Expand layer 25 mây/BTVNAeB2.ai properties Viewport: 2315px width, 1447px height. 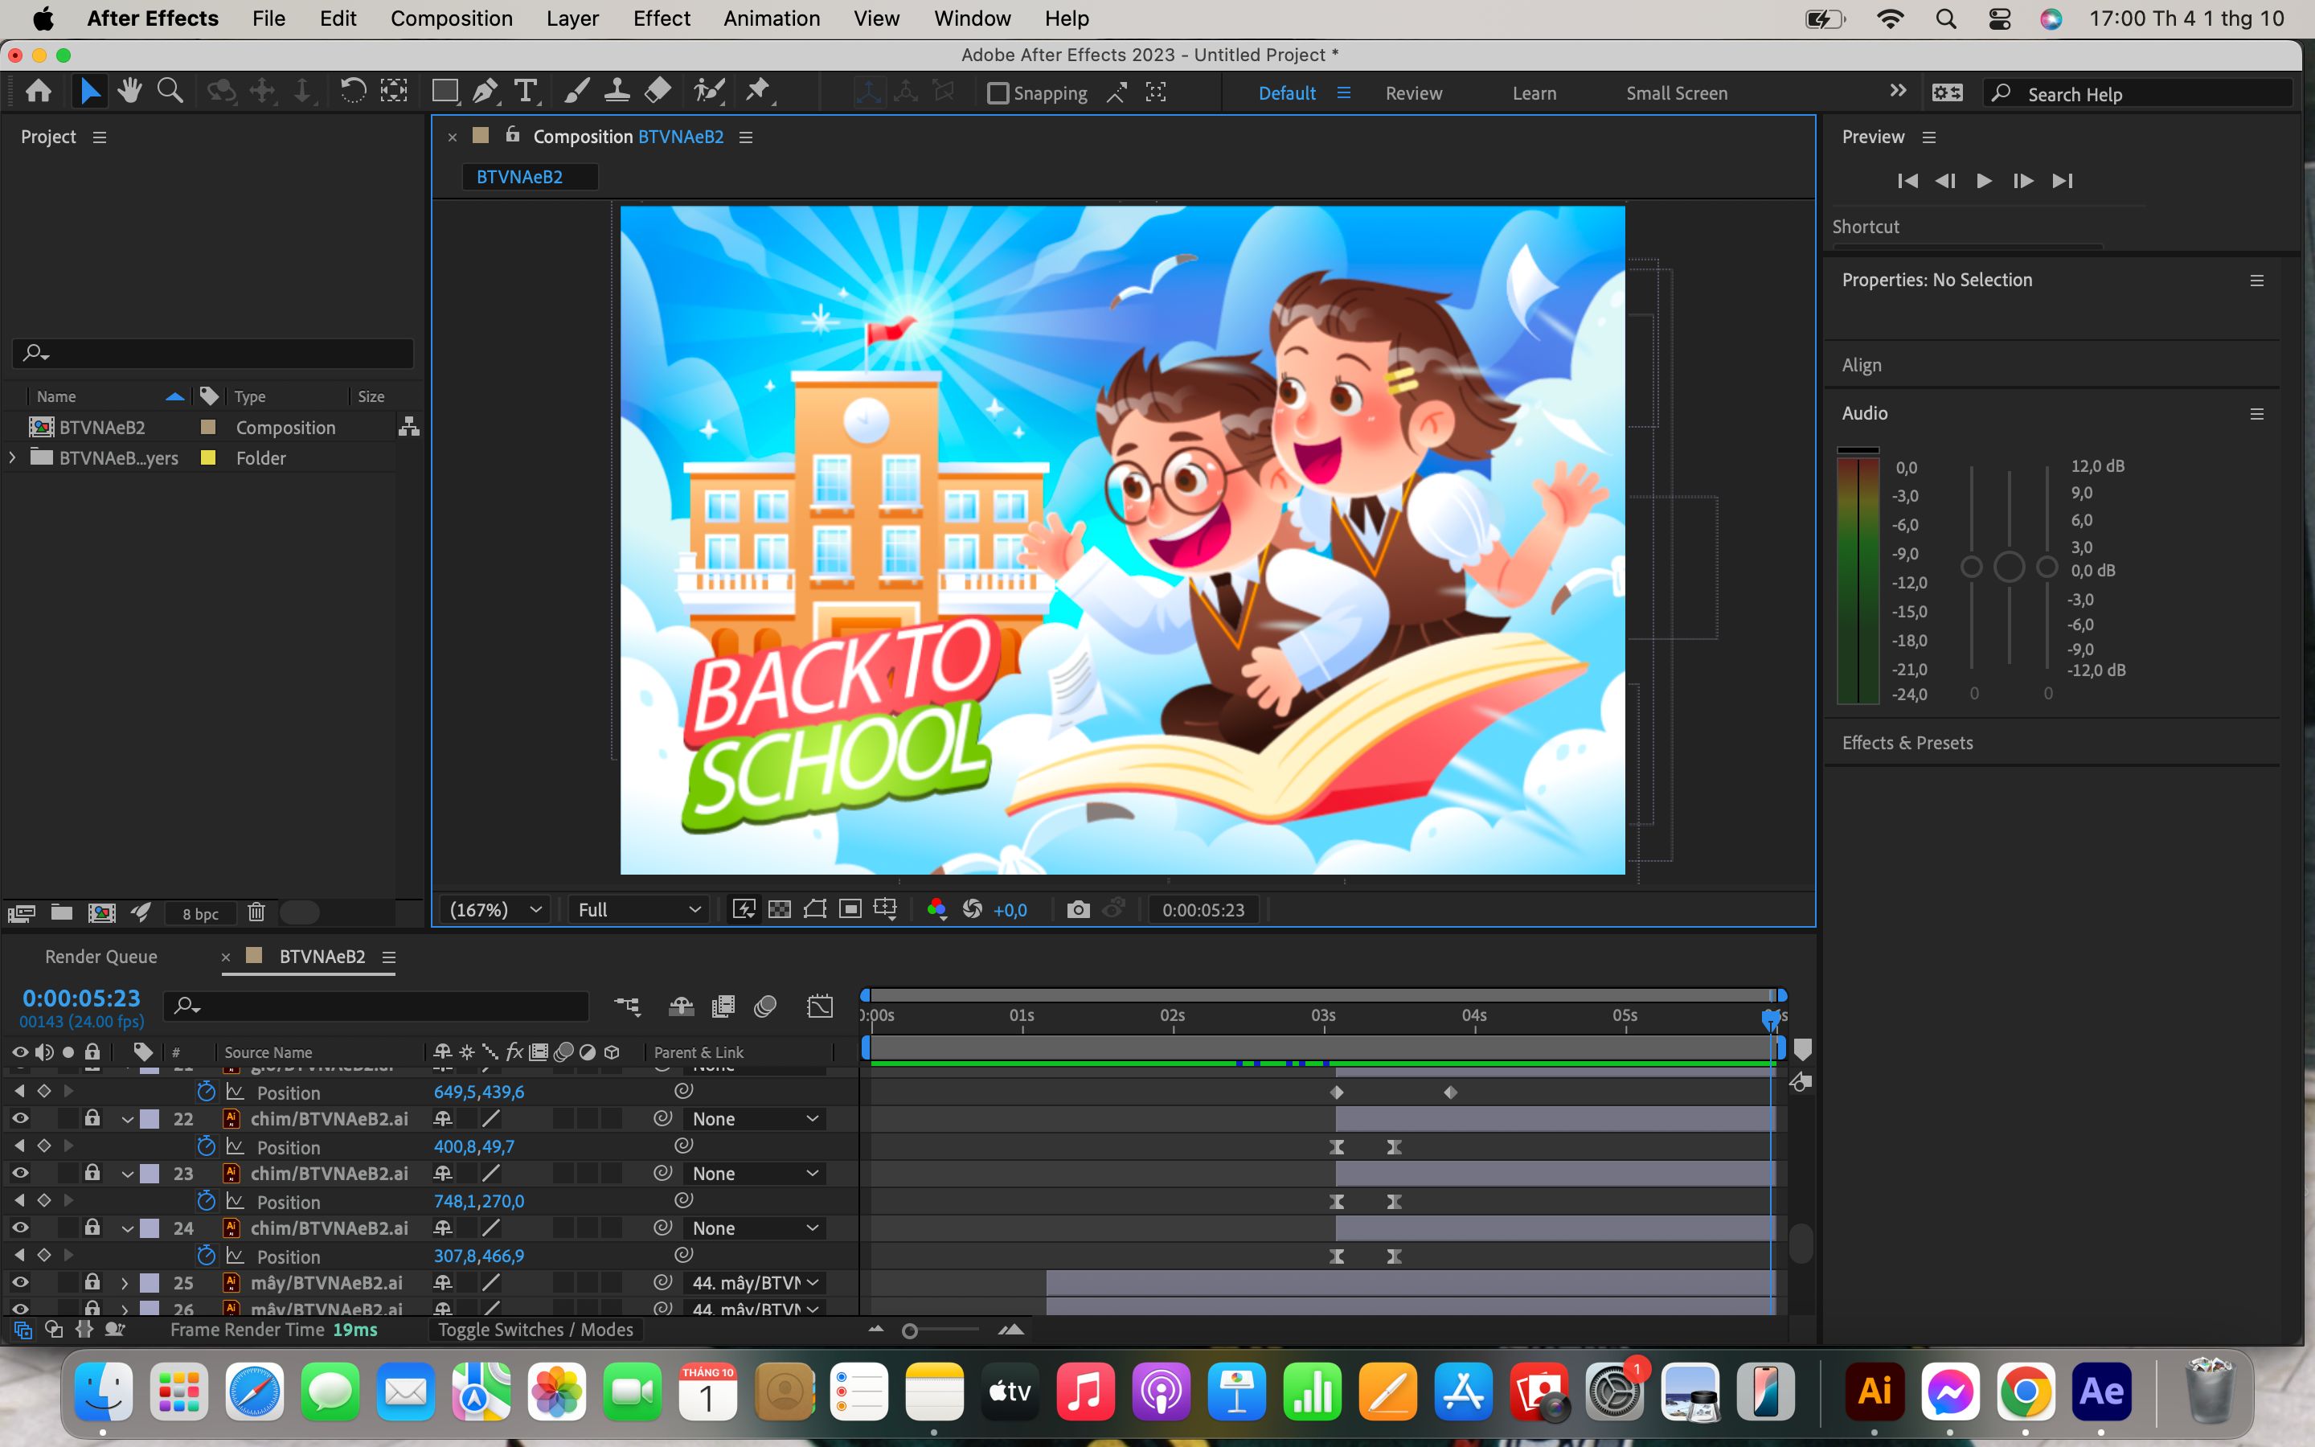(125, 1282)
